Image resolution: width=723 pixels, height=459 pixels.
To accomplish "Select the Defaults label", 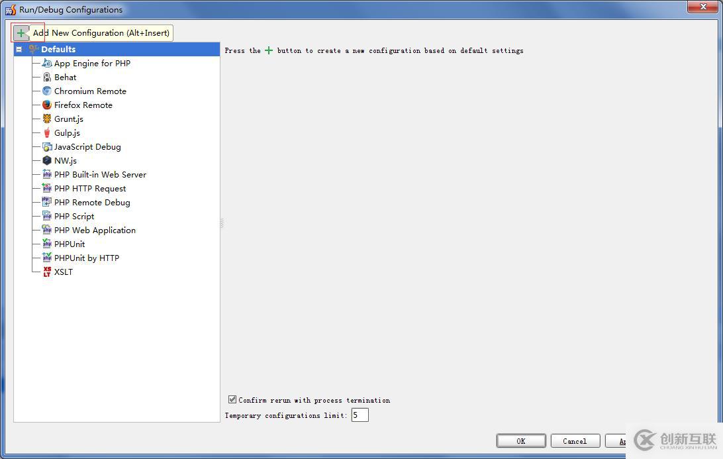I will 58,50.
